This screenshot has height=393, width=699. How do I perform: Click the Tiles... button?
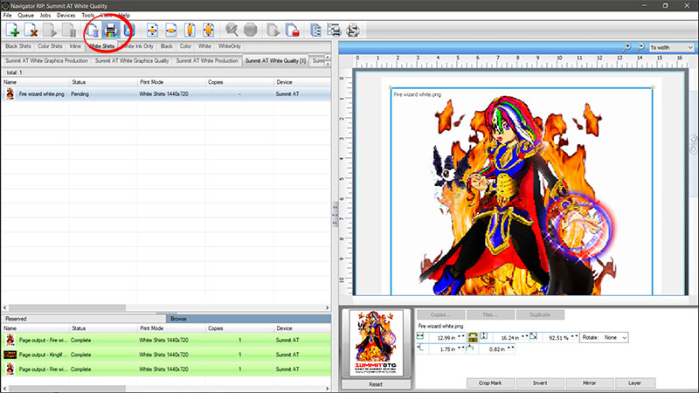[x=490, y=314]
